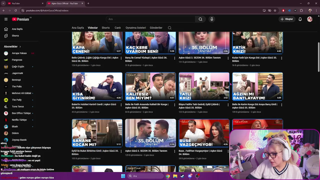Play the AĞZINI MI BANTLAYAYIM thumbnail
Viewport: 320px width, 180px height.
tap(257, 86)
